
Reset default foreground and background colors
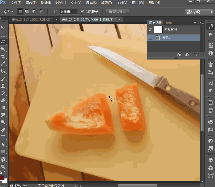pos(1,172)
